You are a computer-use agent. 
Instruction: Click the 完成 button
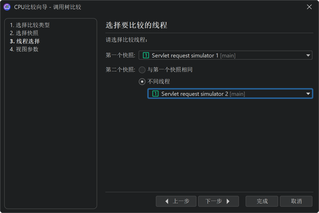point(262,201)
